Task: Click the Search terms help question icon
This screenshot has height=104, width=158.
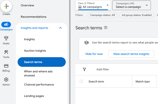Action: point(106,28)
